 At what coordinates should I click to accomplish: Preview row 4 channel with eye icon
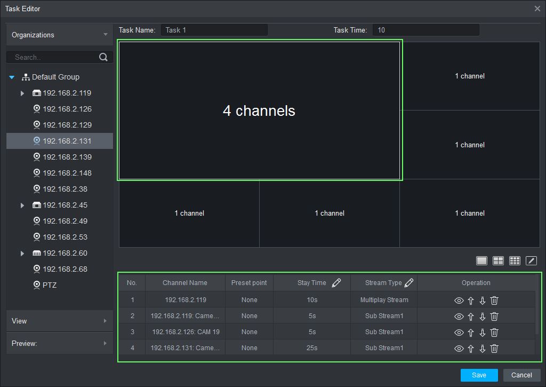(459, 348)
